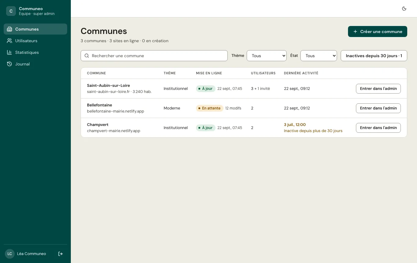Open the État filter dropdown

click(319, 56)
